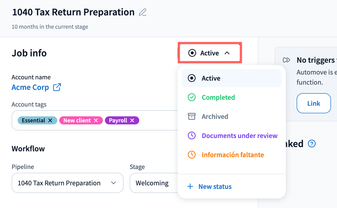Click the pencil edit icon beside job title

tap(143, 12)
